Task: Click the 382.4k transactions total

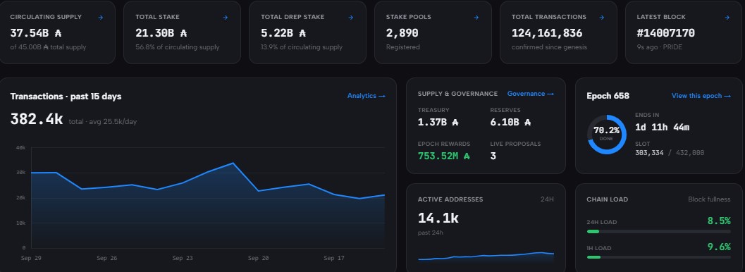Action: [37, 119]
